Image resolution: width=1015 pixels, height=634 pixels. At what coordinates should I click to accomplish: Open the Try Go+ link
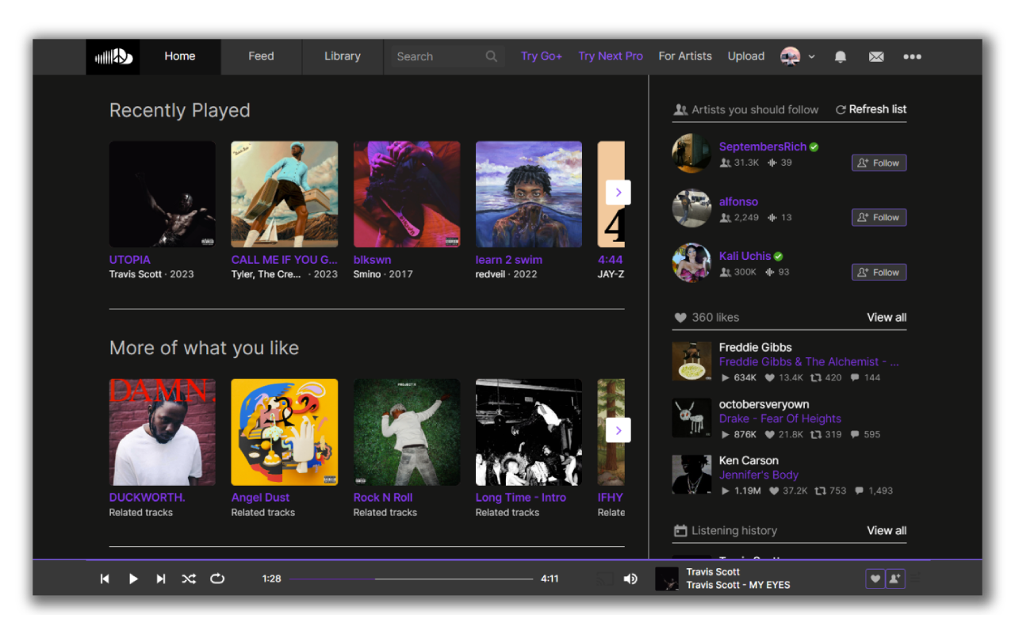pos(542,56)
